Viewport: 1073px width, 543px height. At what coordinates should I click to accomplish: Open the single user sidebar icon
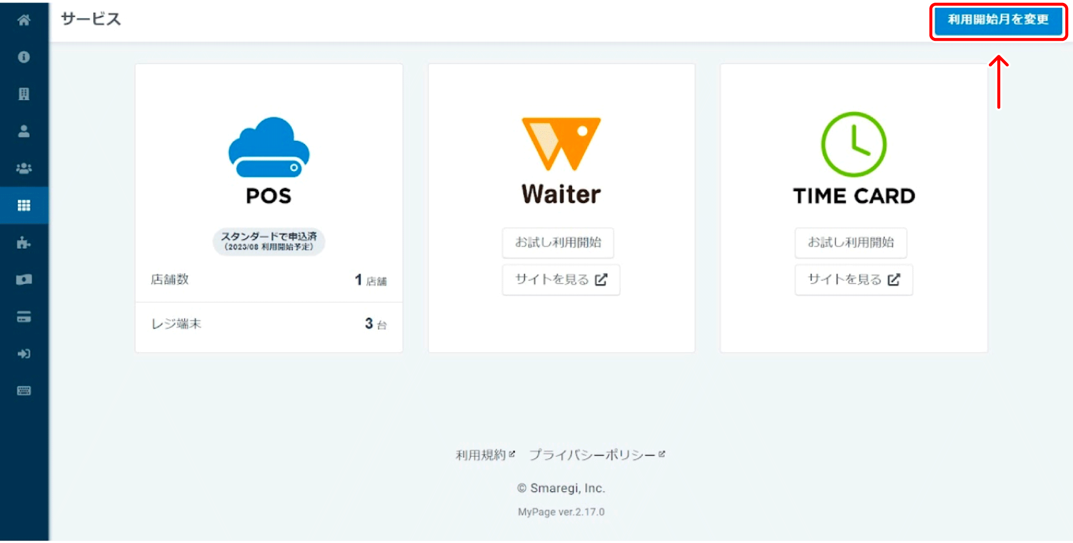pos(24,132)
